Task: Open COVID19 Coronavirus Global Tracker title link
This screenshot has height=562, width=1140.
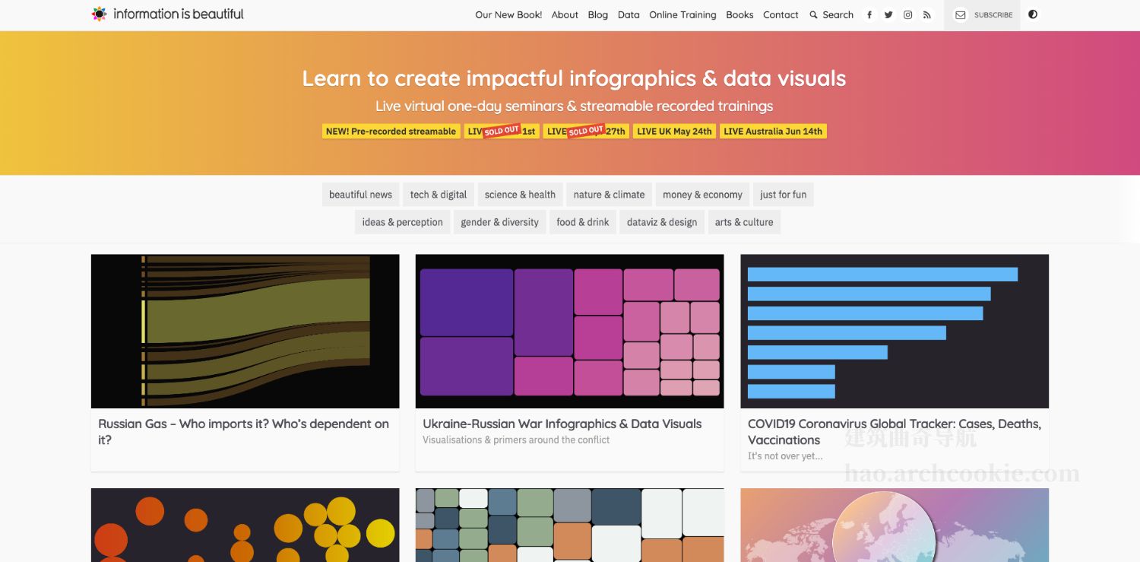Action: click(x=894, y=432)
